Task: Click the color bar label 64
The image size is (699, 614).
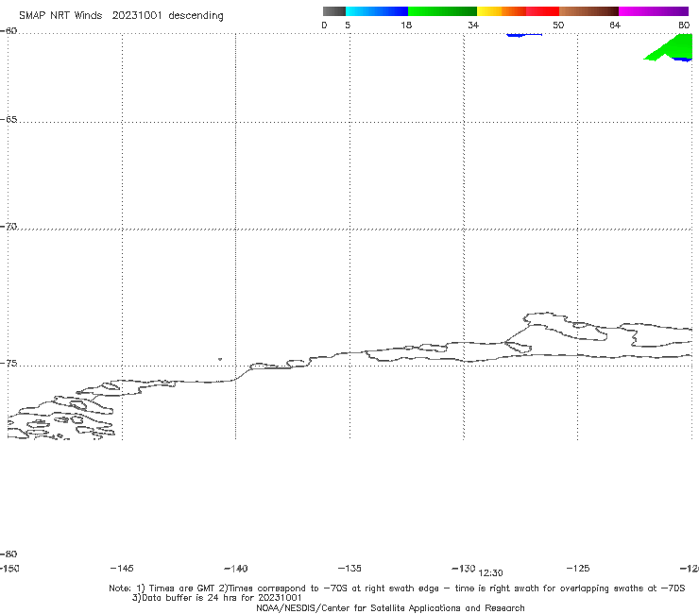Action: [615, 25]
